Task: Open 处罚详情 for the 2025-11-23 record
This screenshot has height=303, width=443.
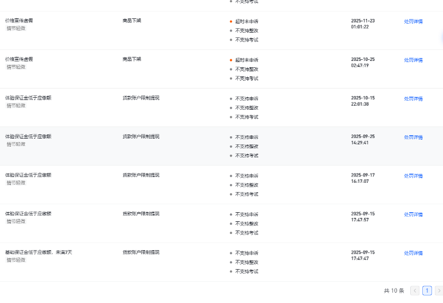Action: pyautogui.click(x=413, y=21)
